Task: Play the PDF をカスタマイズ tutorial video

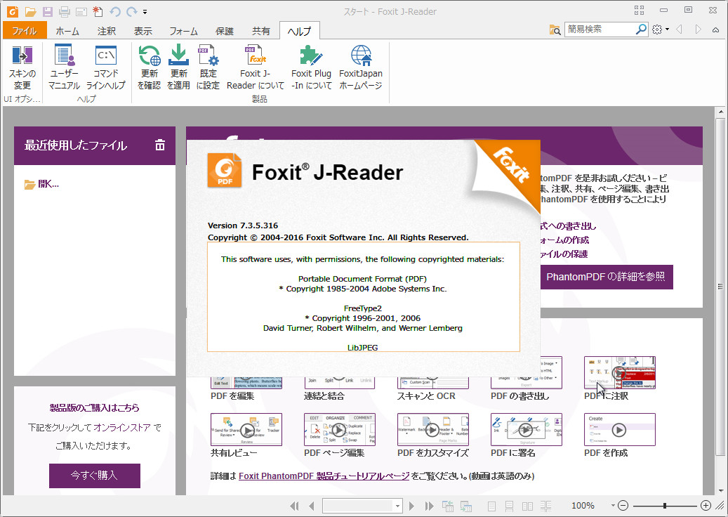Action: pyautogui.click(x=432, y=430)
